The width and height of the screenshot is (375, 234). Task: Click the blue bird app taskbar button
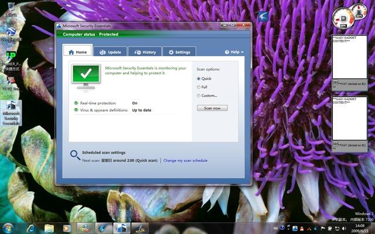(104, 228)
